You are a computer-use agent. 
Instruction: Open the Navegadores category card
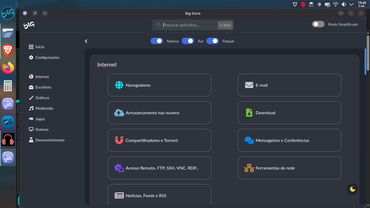pyautogui.click(x=159, y=85)
